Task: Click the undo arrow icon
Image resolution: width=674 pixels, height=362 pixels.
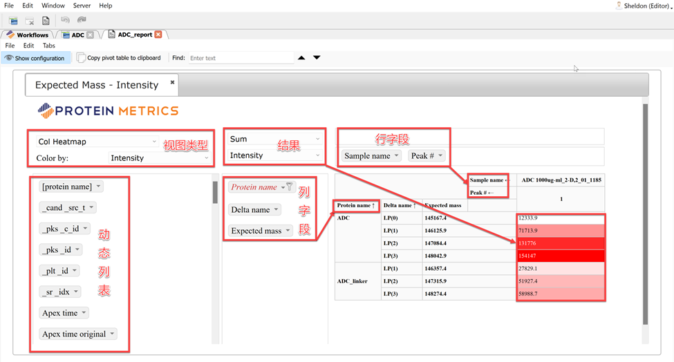Action: (x=65, y=20)
